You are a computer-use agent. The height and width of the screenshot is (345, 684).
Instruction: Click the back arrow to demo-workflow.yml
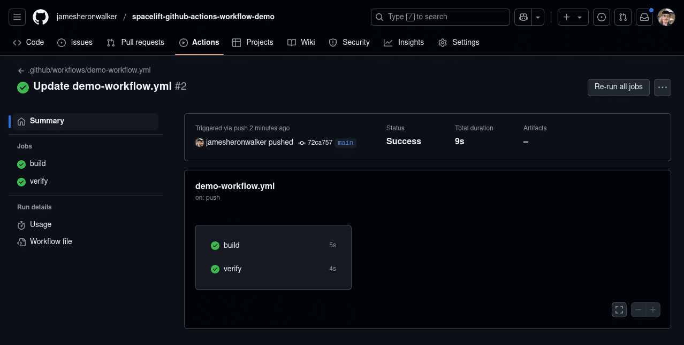(x=21, y=70)
